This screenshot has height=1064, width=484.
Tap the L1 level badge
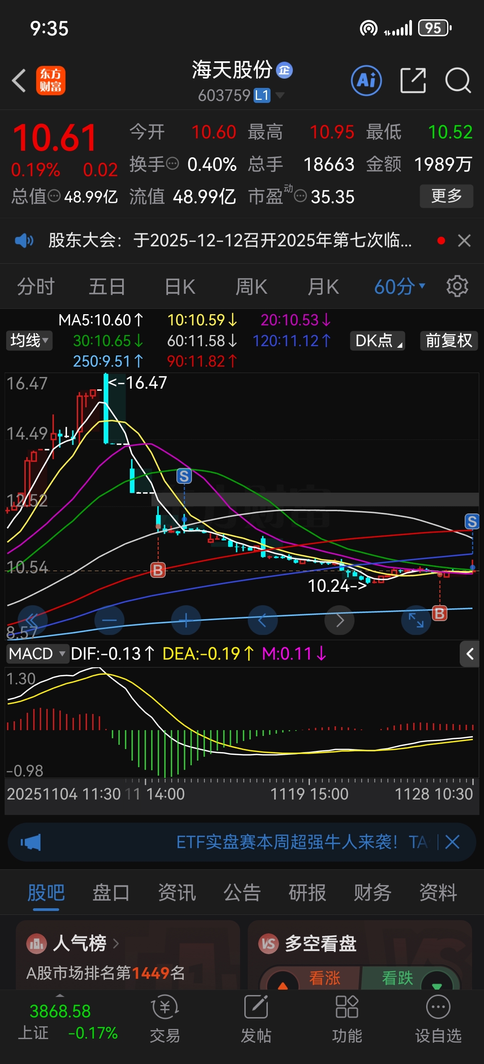(262, 96)
